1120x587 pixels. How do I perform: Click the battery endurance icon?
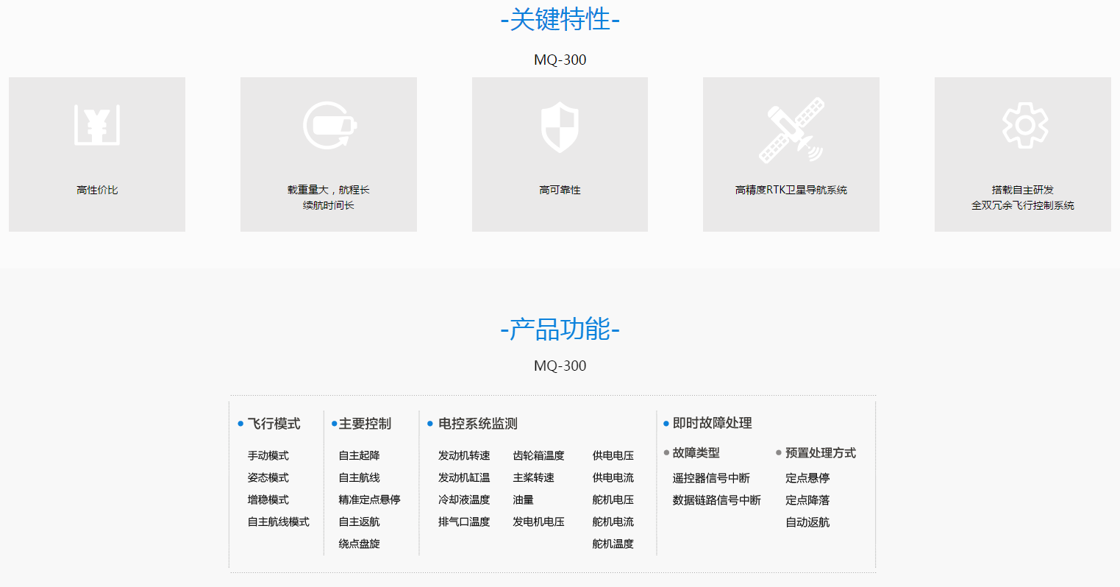tap(329, 125)
